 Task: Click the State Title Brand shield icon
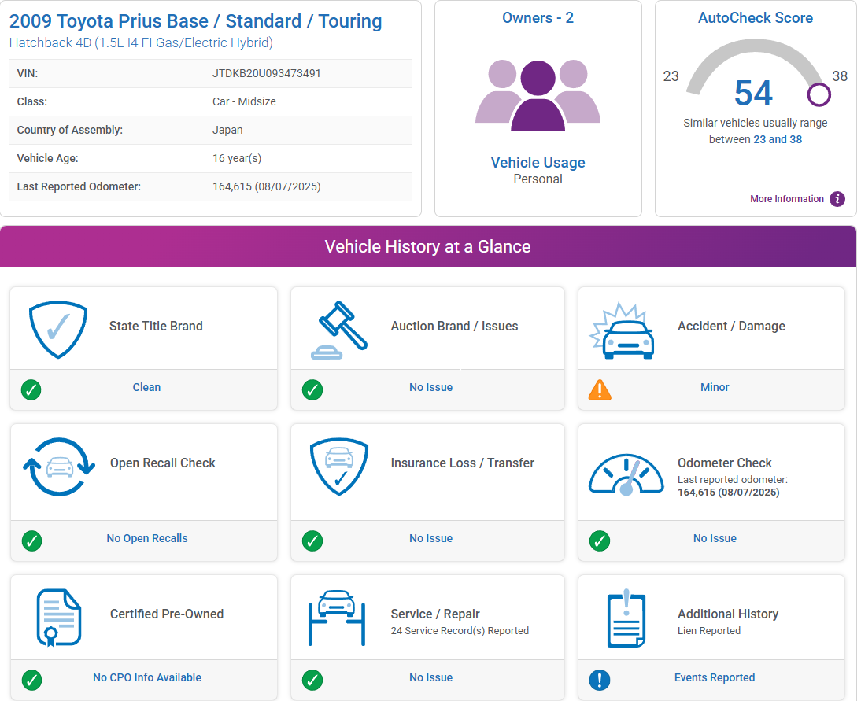point(58,327)
